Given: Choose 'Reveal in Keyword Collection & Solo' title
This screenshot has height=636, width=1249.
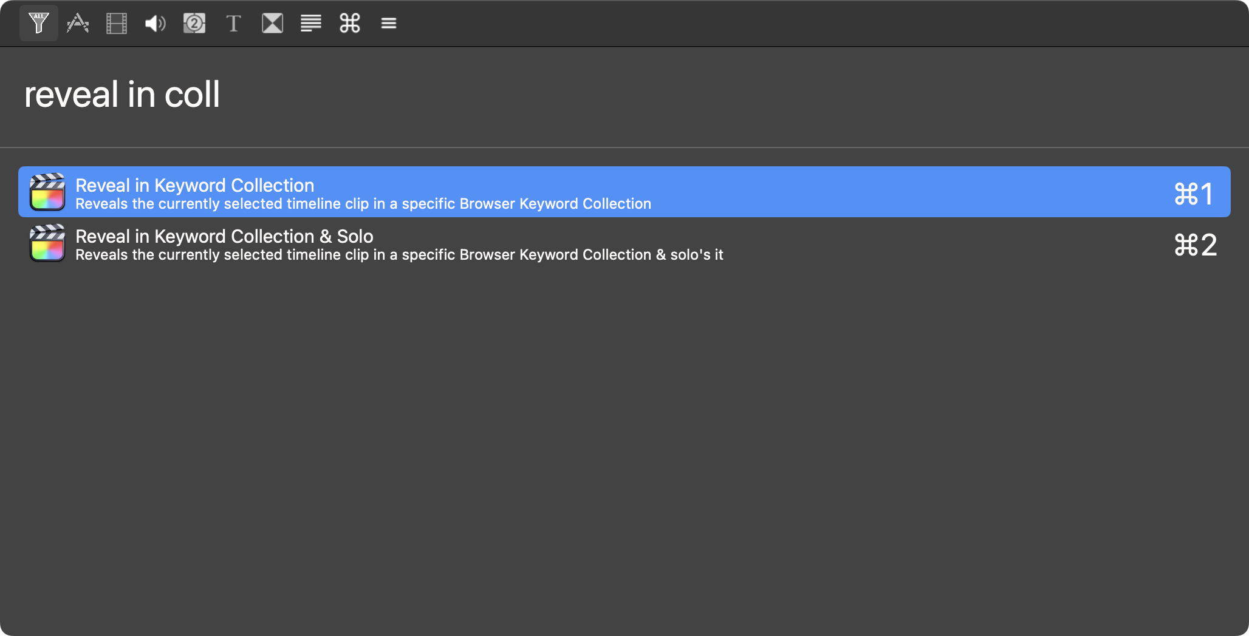Looking at the screenshot, I should [224, 236].
